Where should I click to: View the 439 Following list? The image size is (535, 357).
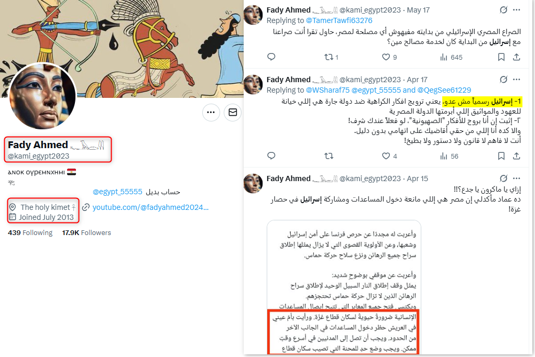[x=30, y=232]
